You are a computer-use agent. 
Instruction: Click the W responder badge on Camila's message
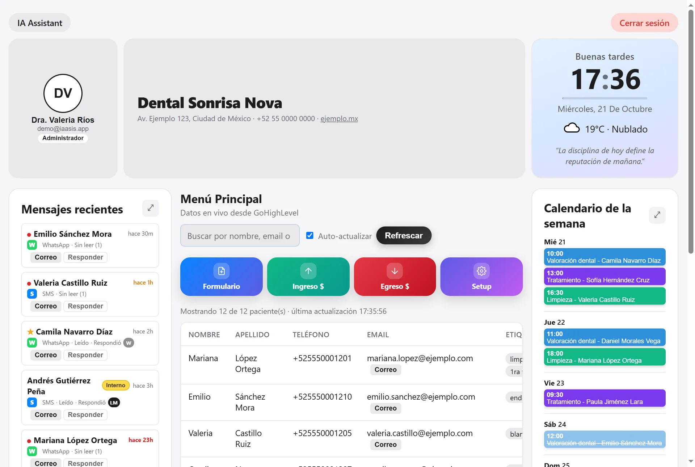pyautogui.click(x=129, y=343)
